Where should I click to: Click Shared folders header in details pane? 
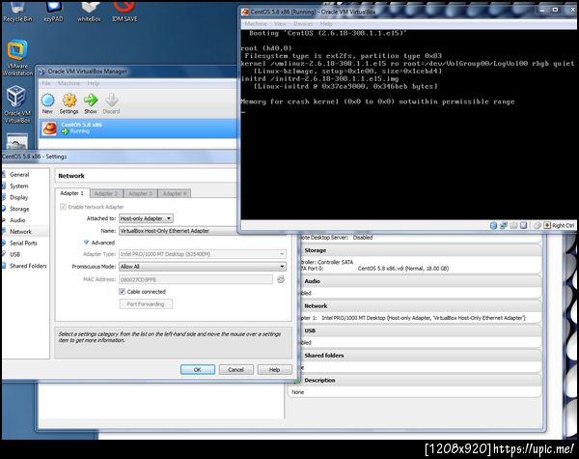[x=420, y=356]
